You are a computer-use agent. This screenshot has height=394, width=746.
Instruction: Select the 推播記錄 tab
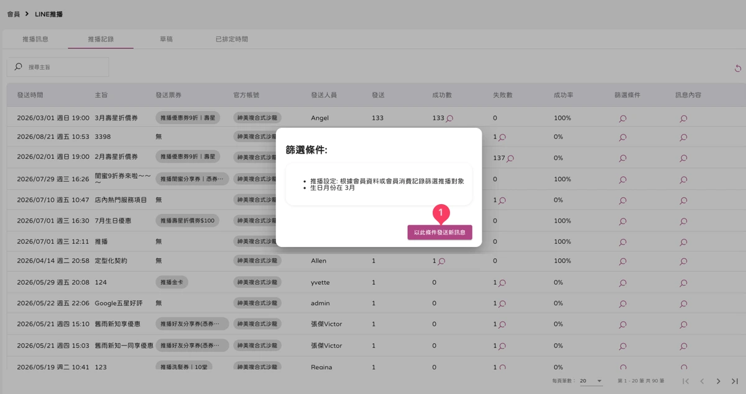click(x=101, y=39)
